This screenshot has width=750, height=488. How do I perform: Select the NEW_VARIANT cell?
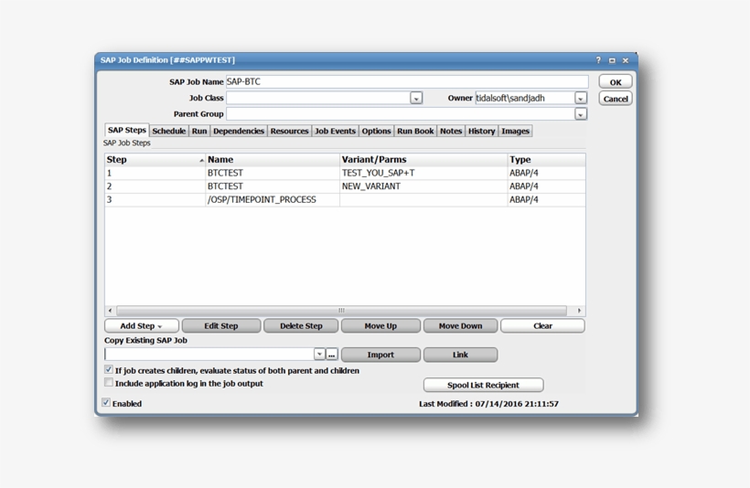423,186
